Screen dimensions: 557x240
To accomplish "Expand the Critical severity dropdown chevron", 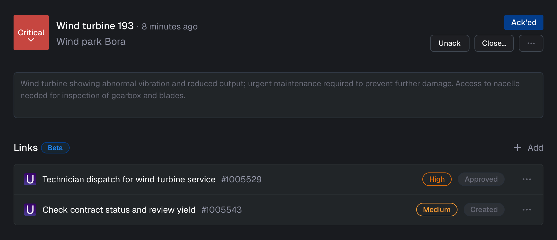I will click(31, 40).
